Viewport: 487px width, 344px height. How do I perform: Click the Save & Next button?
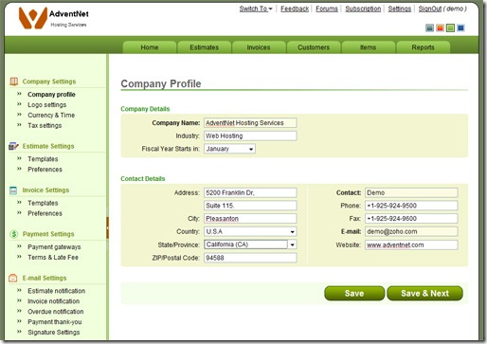tap(424, 294)
